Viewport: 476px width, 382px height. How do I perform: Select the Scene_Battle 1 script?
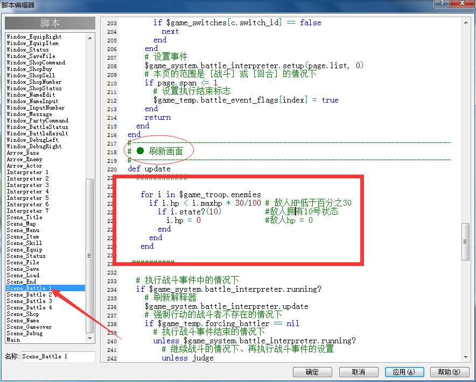click(46, 288)
